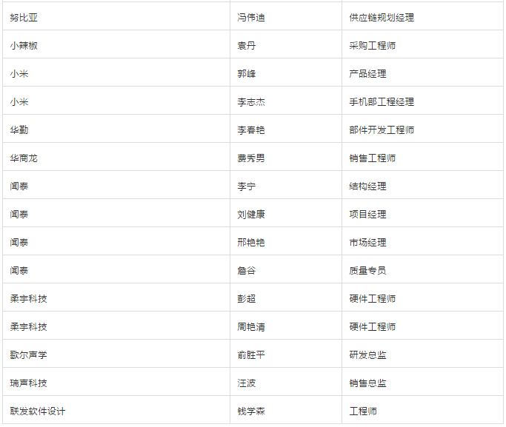Click the 结构经理 title cell

368,186
